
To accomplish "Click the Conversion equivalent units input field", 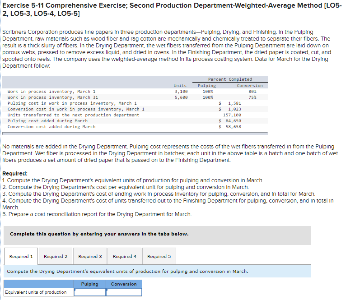I will (124, 292).
